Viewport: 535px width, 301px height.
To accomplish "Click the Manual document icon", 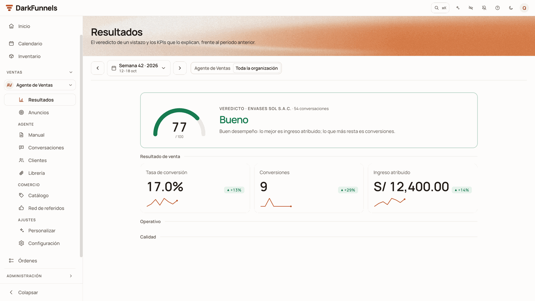I will 21,135.
